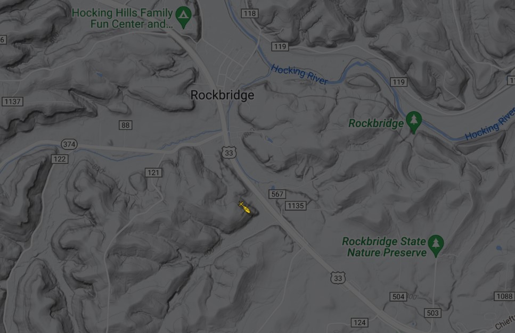Image resolution: width=515 pixels, height=333 pixels.
Task: Select the route 88 road marker
Action: (126, 125)
